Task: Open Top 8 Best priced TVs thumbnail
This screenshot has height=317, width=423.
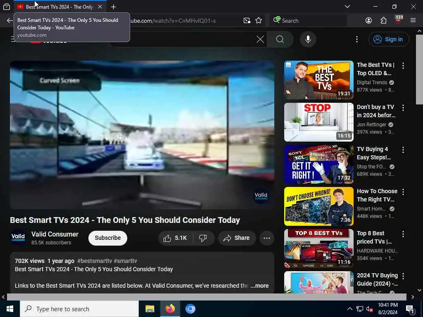Action: pos(318,248)
